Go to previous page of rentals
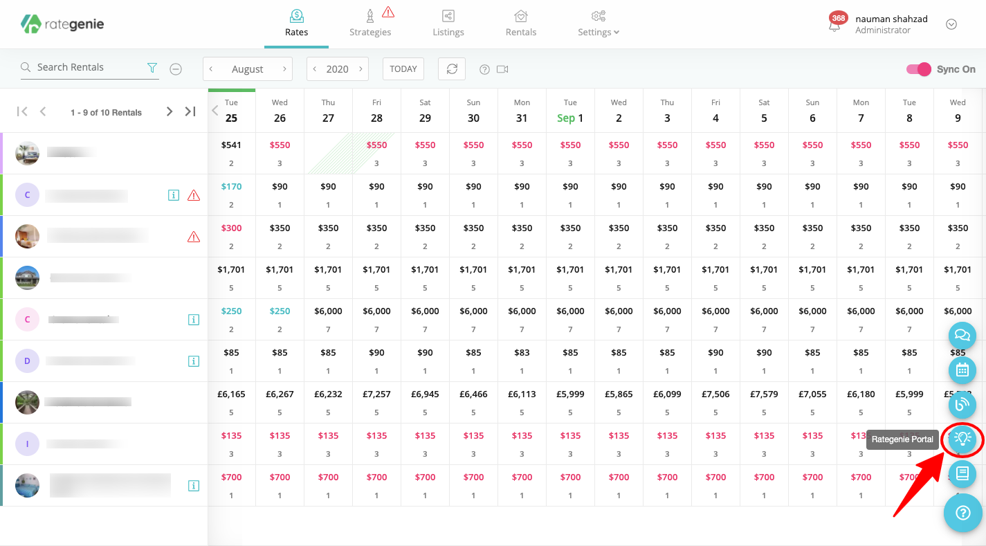The height and width of the screenshot is (546, 986). [43, 111]
